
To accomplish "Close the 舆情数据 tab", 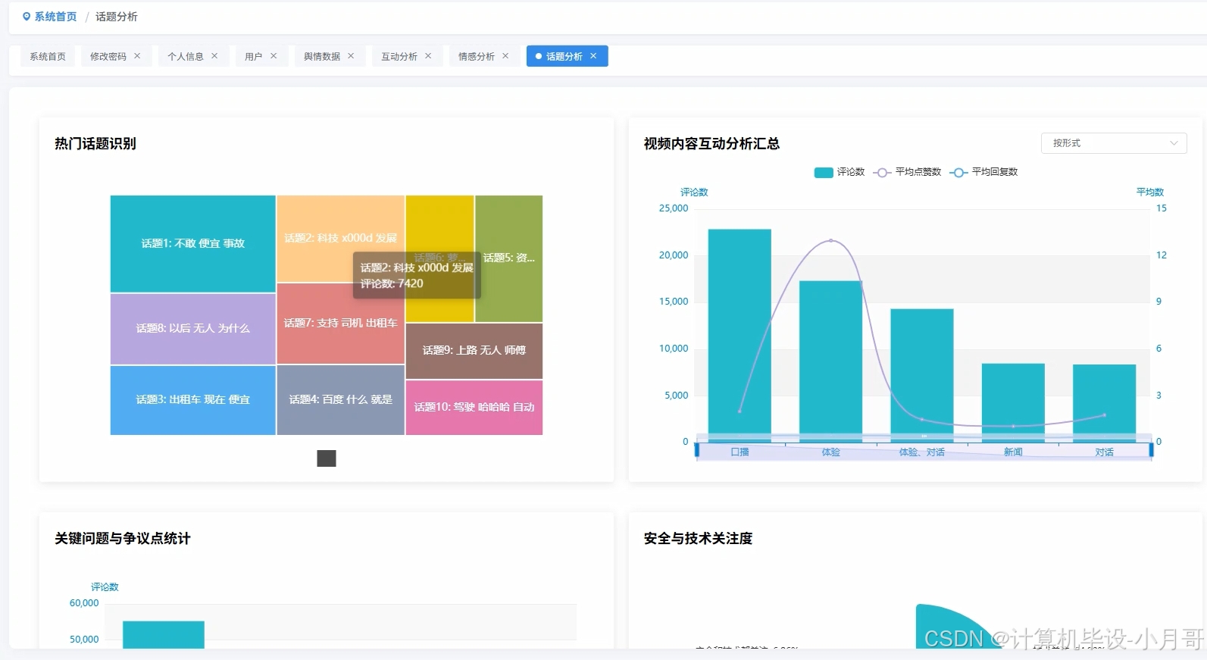I will [351, 56].
